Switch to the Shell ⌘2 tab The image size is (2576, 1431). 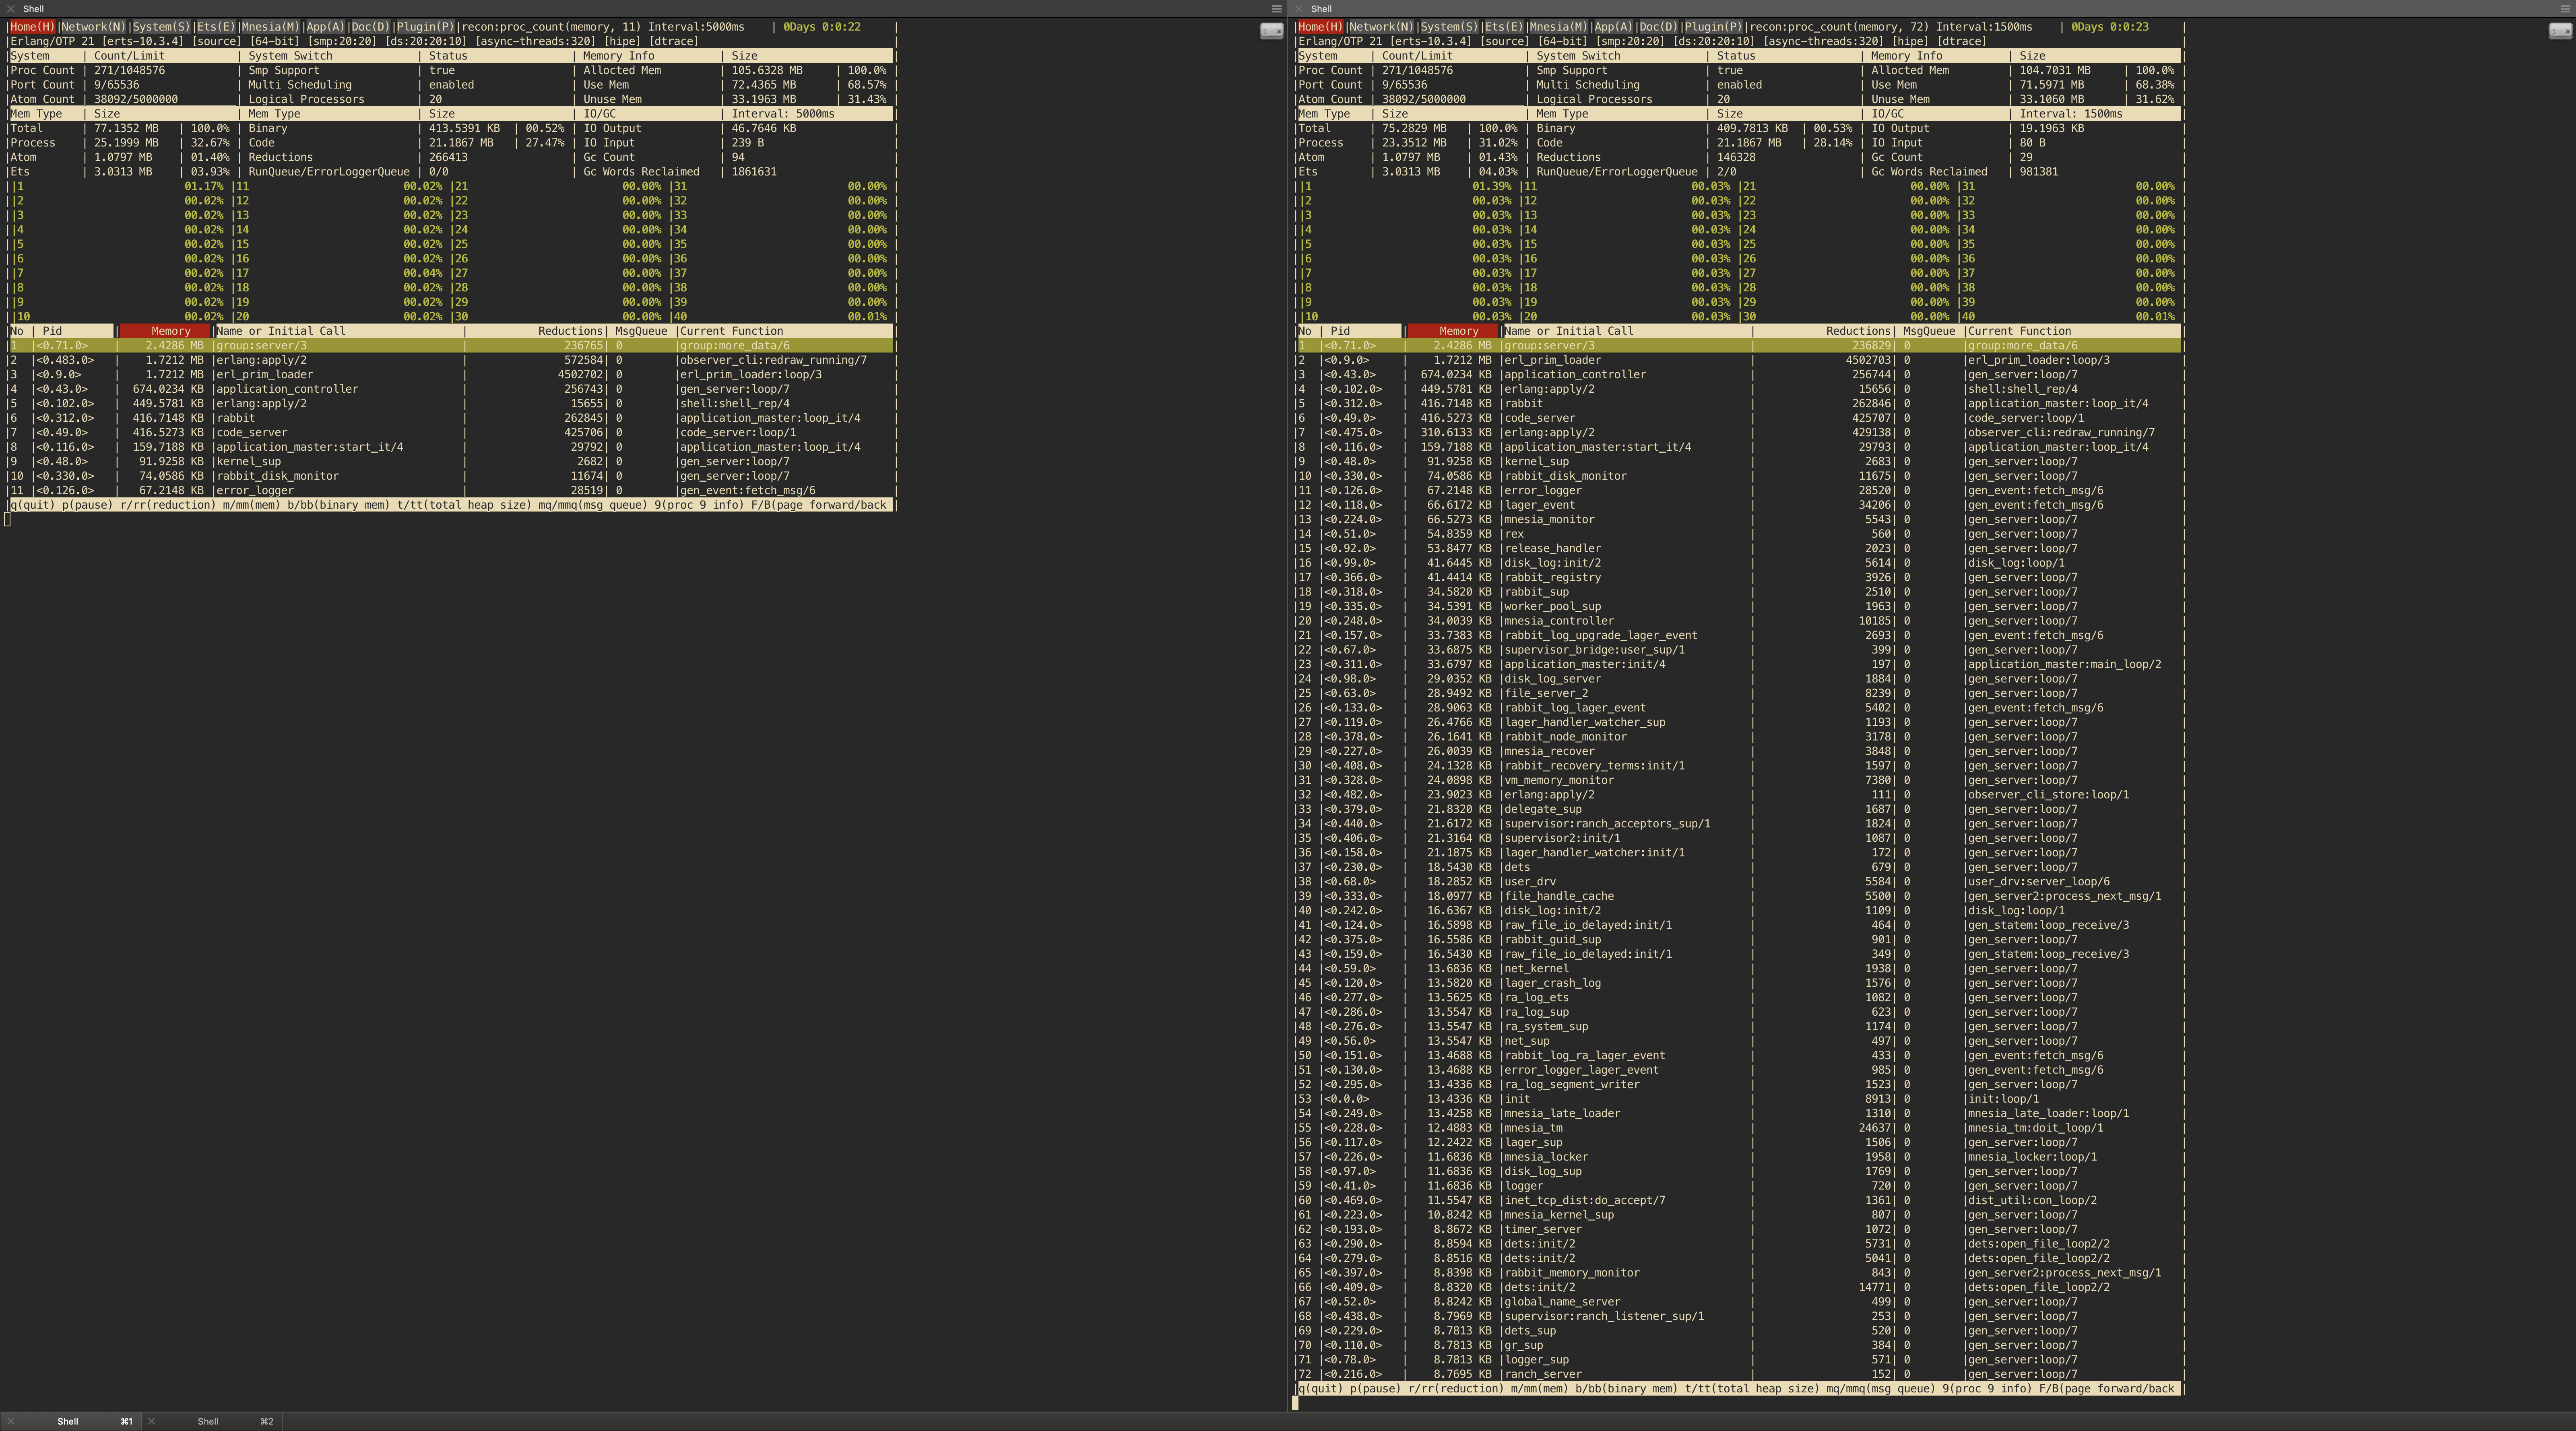[208, 1421]
